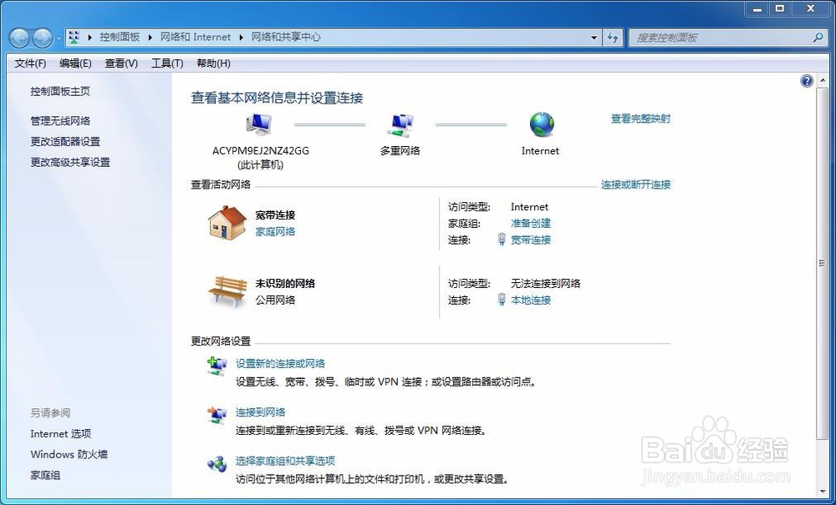点击连接到网络图标
This screenshot has height=505, width=836.
(x=217, y=412)
